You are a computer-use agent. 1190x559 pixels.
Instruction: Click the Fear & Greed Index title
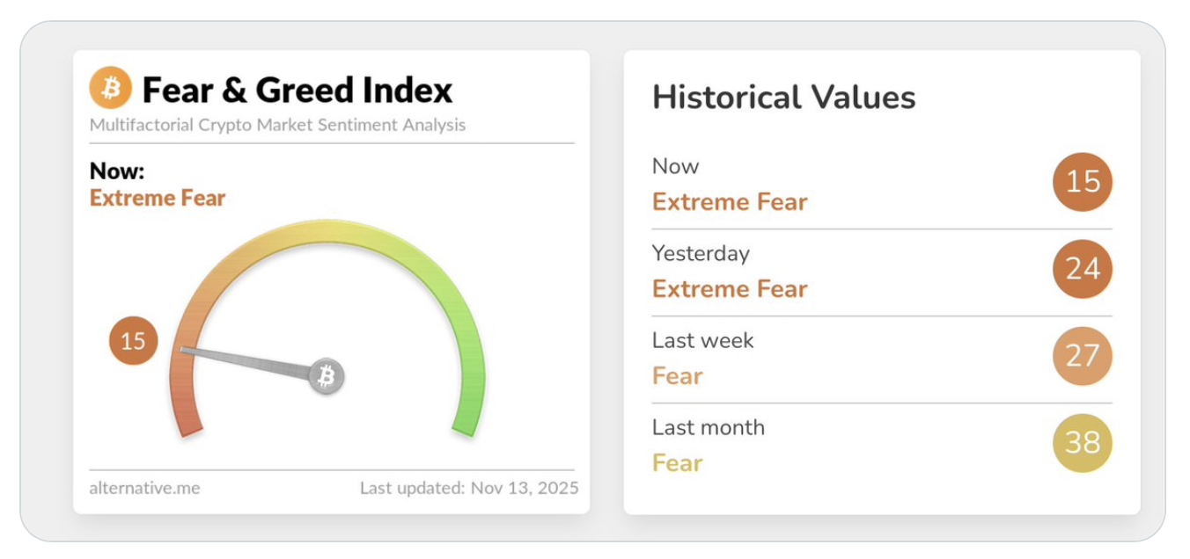click(297, 90)
